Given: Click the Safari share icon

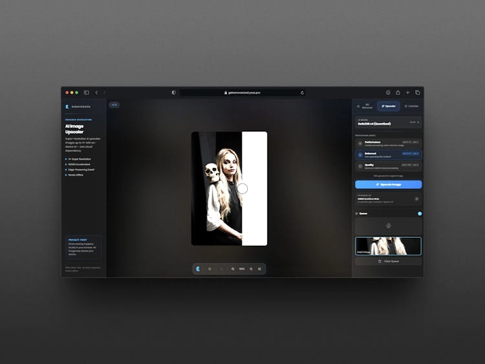Looking at the screenshot, I should pos(398,92).
